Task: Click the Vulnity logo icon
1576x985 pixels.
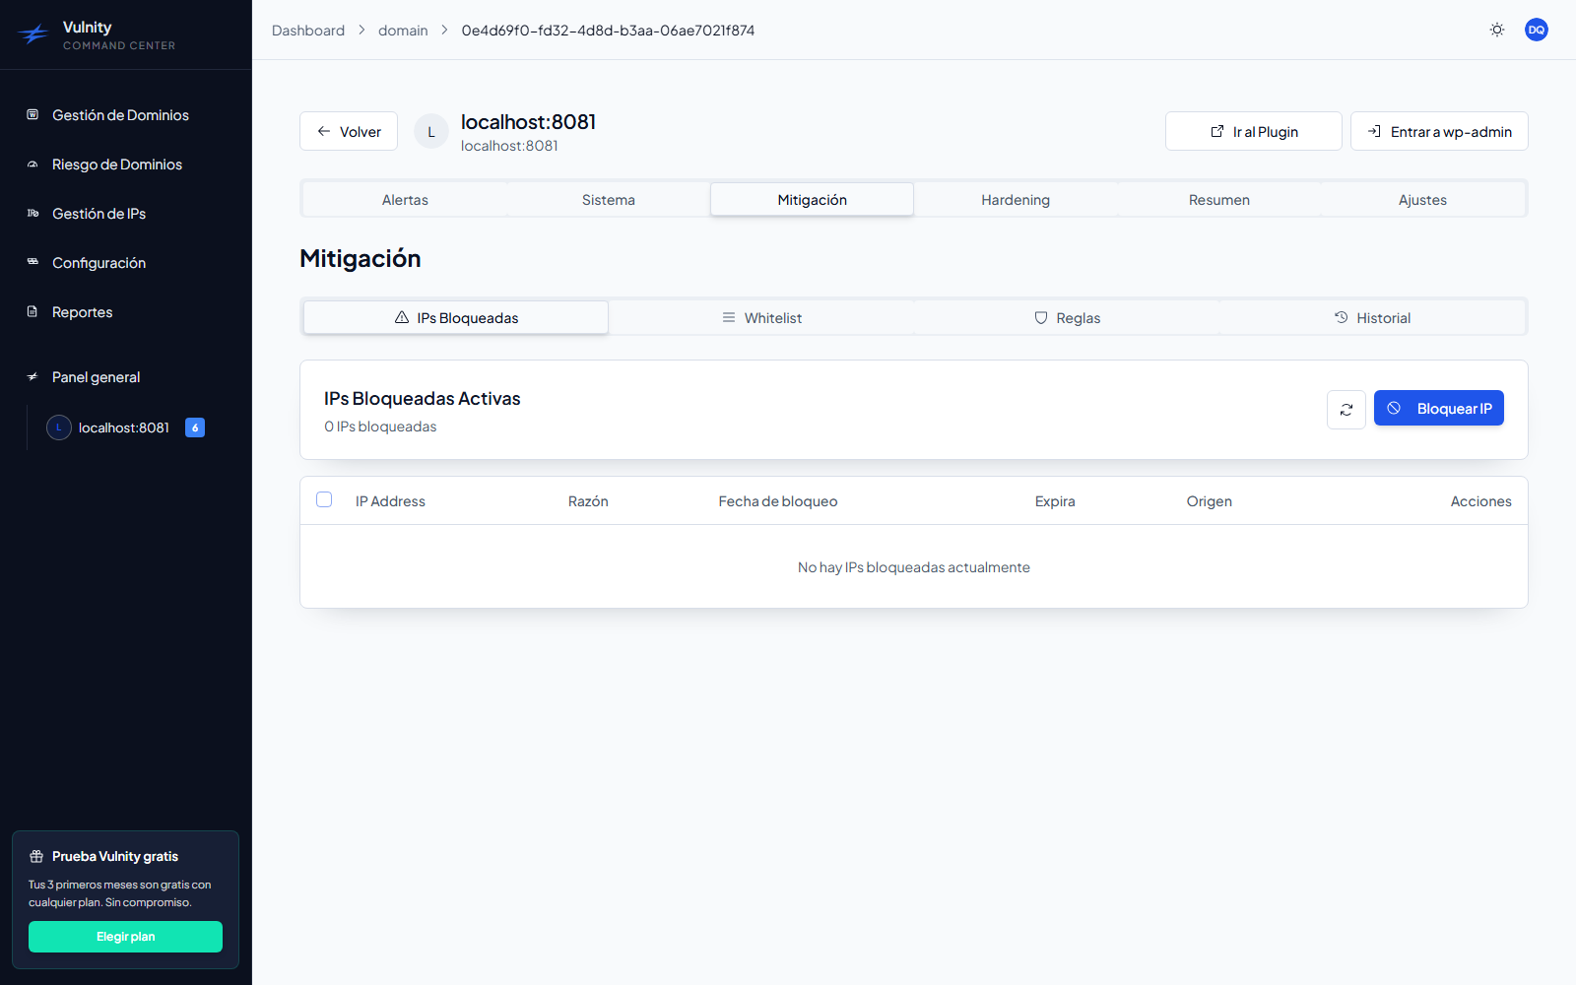Action: [33, 35]
